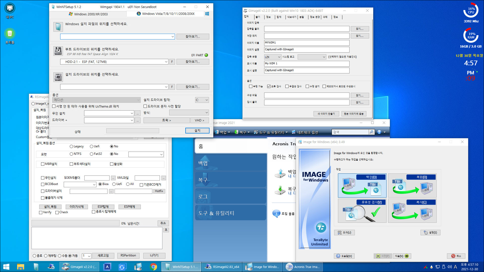This screenshot has height=272, width=484.
Task: Switch to Acronis True Image taskbar button
Action: (x=303, y=267)
